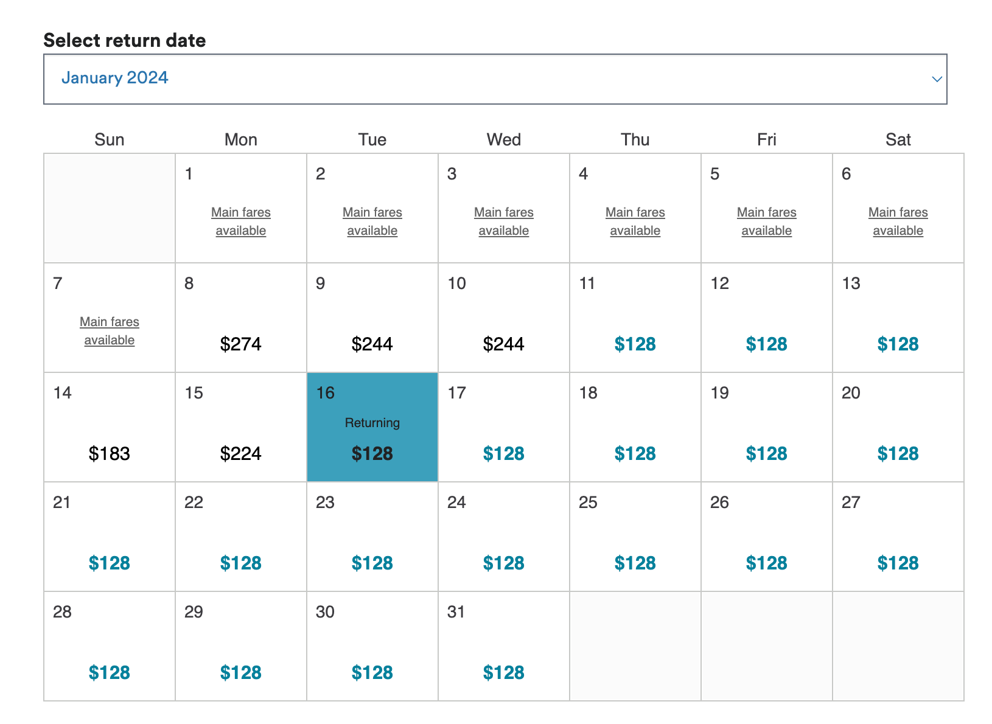
Task: Click Main fares available on January 6
Action: pos(898,221)
